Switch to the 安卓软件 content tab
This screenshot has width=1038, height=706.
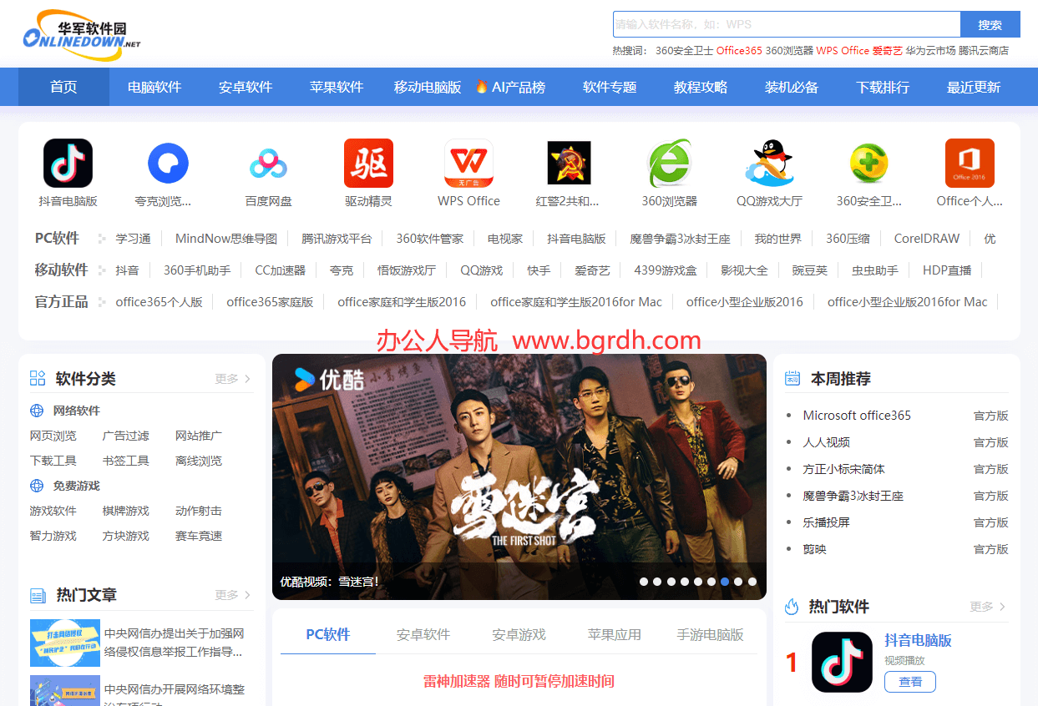click(x=423, y=635)
